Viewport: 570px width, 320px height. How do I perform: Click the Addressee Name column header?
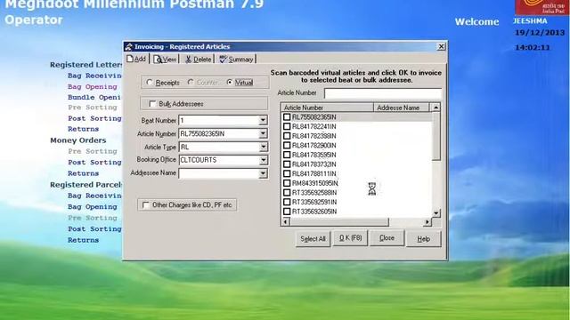click(x=402, y=108)
